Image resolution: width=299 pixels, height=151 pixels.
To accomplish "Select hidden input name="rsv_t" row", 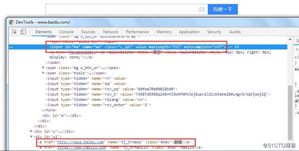I will [158, 94].
